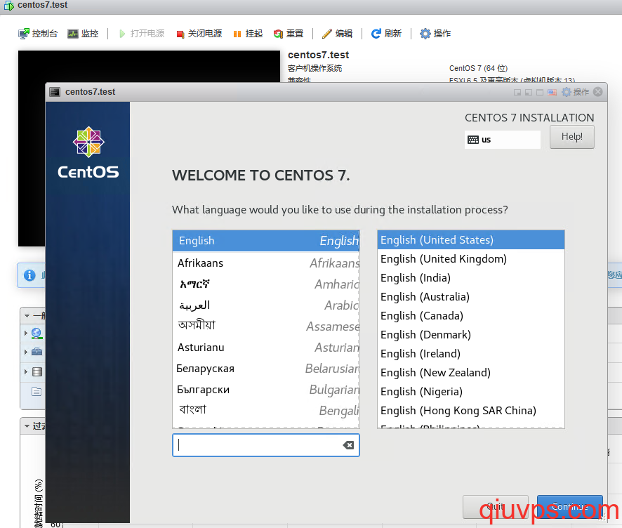Click the 重置 reset button

pyautogui.click(x=289, y=34)
